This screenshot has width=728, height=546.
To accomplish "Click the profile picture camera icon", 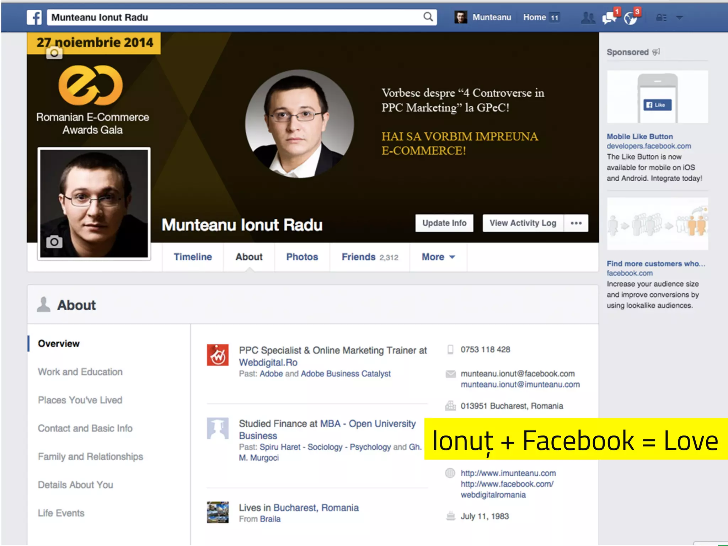I will [x=54, y=242].
